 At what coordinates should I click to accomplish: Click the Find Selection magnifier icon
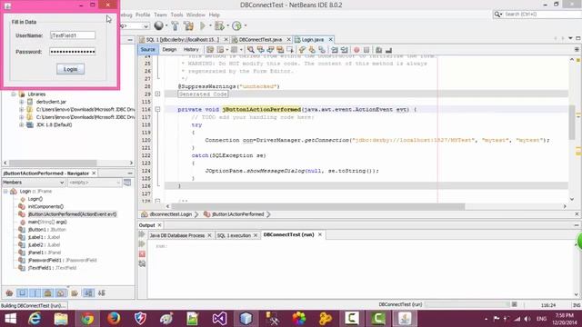(x=251, y=50)
